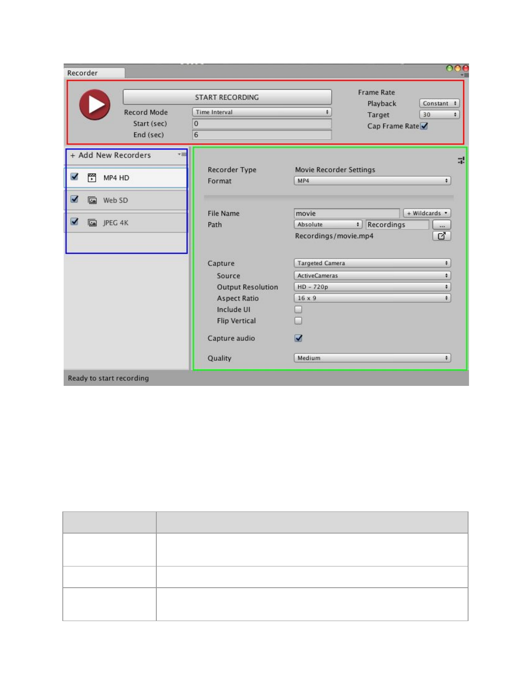Click the green window button

coord(449,68)
